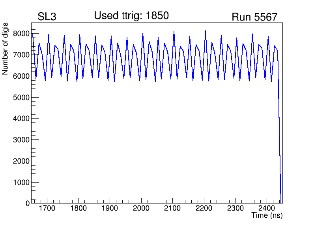Image resolution: width=314 pixels, height=226 pixels.
Task: Click the 'Run 5567' label
Action: 254,17
